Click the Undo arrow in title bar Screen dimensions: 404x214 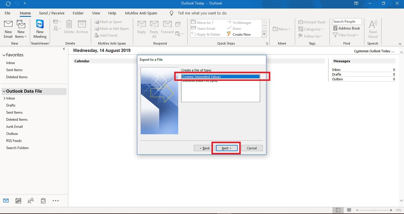click(17, 4)
